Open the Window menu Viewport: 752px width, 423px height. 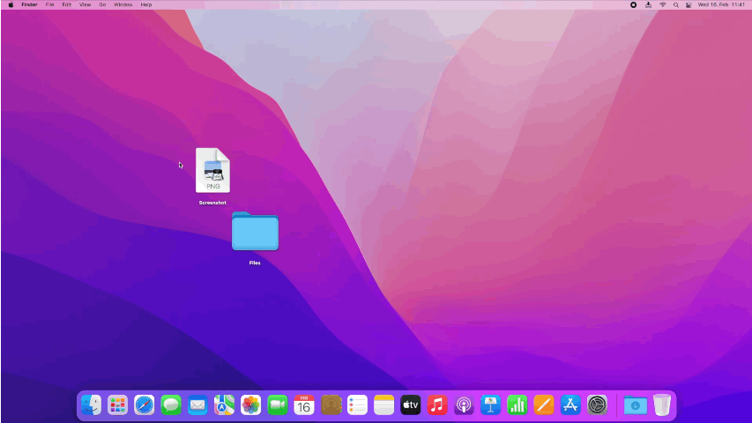tap(123, 4)
